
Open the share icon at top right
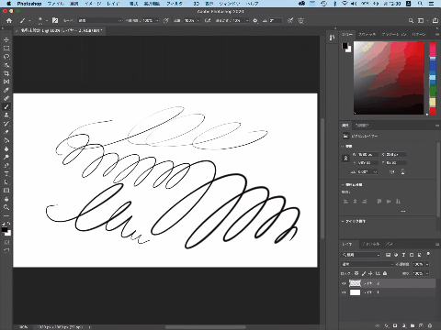[435, 20]
